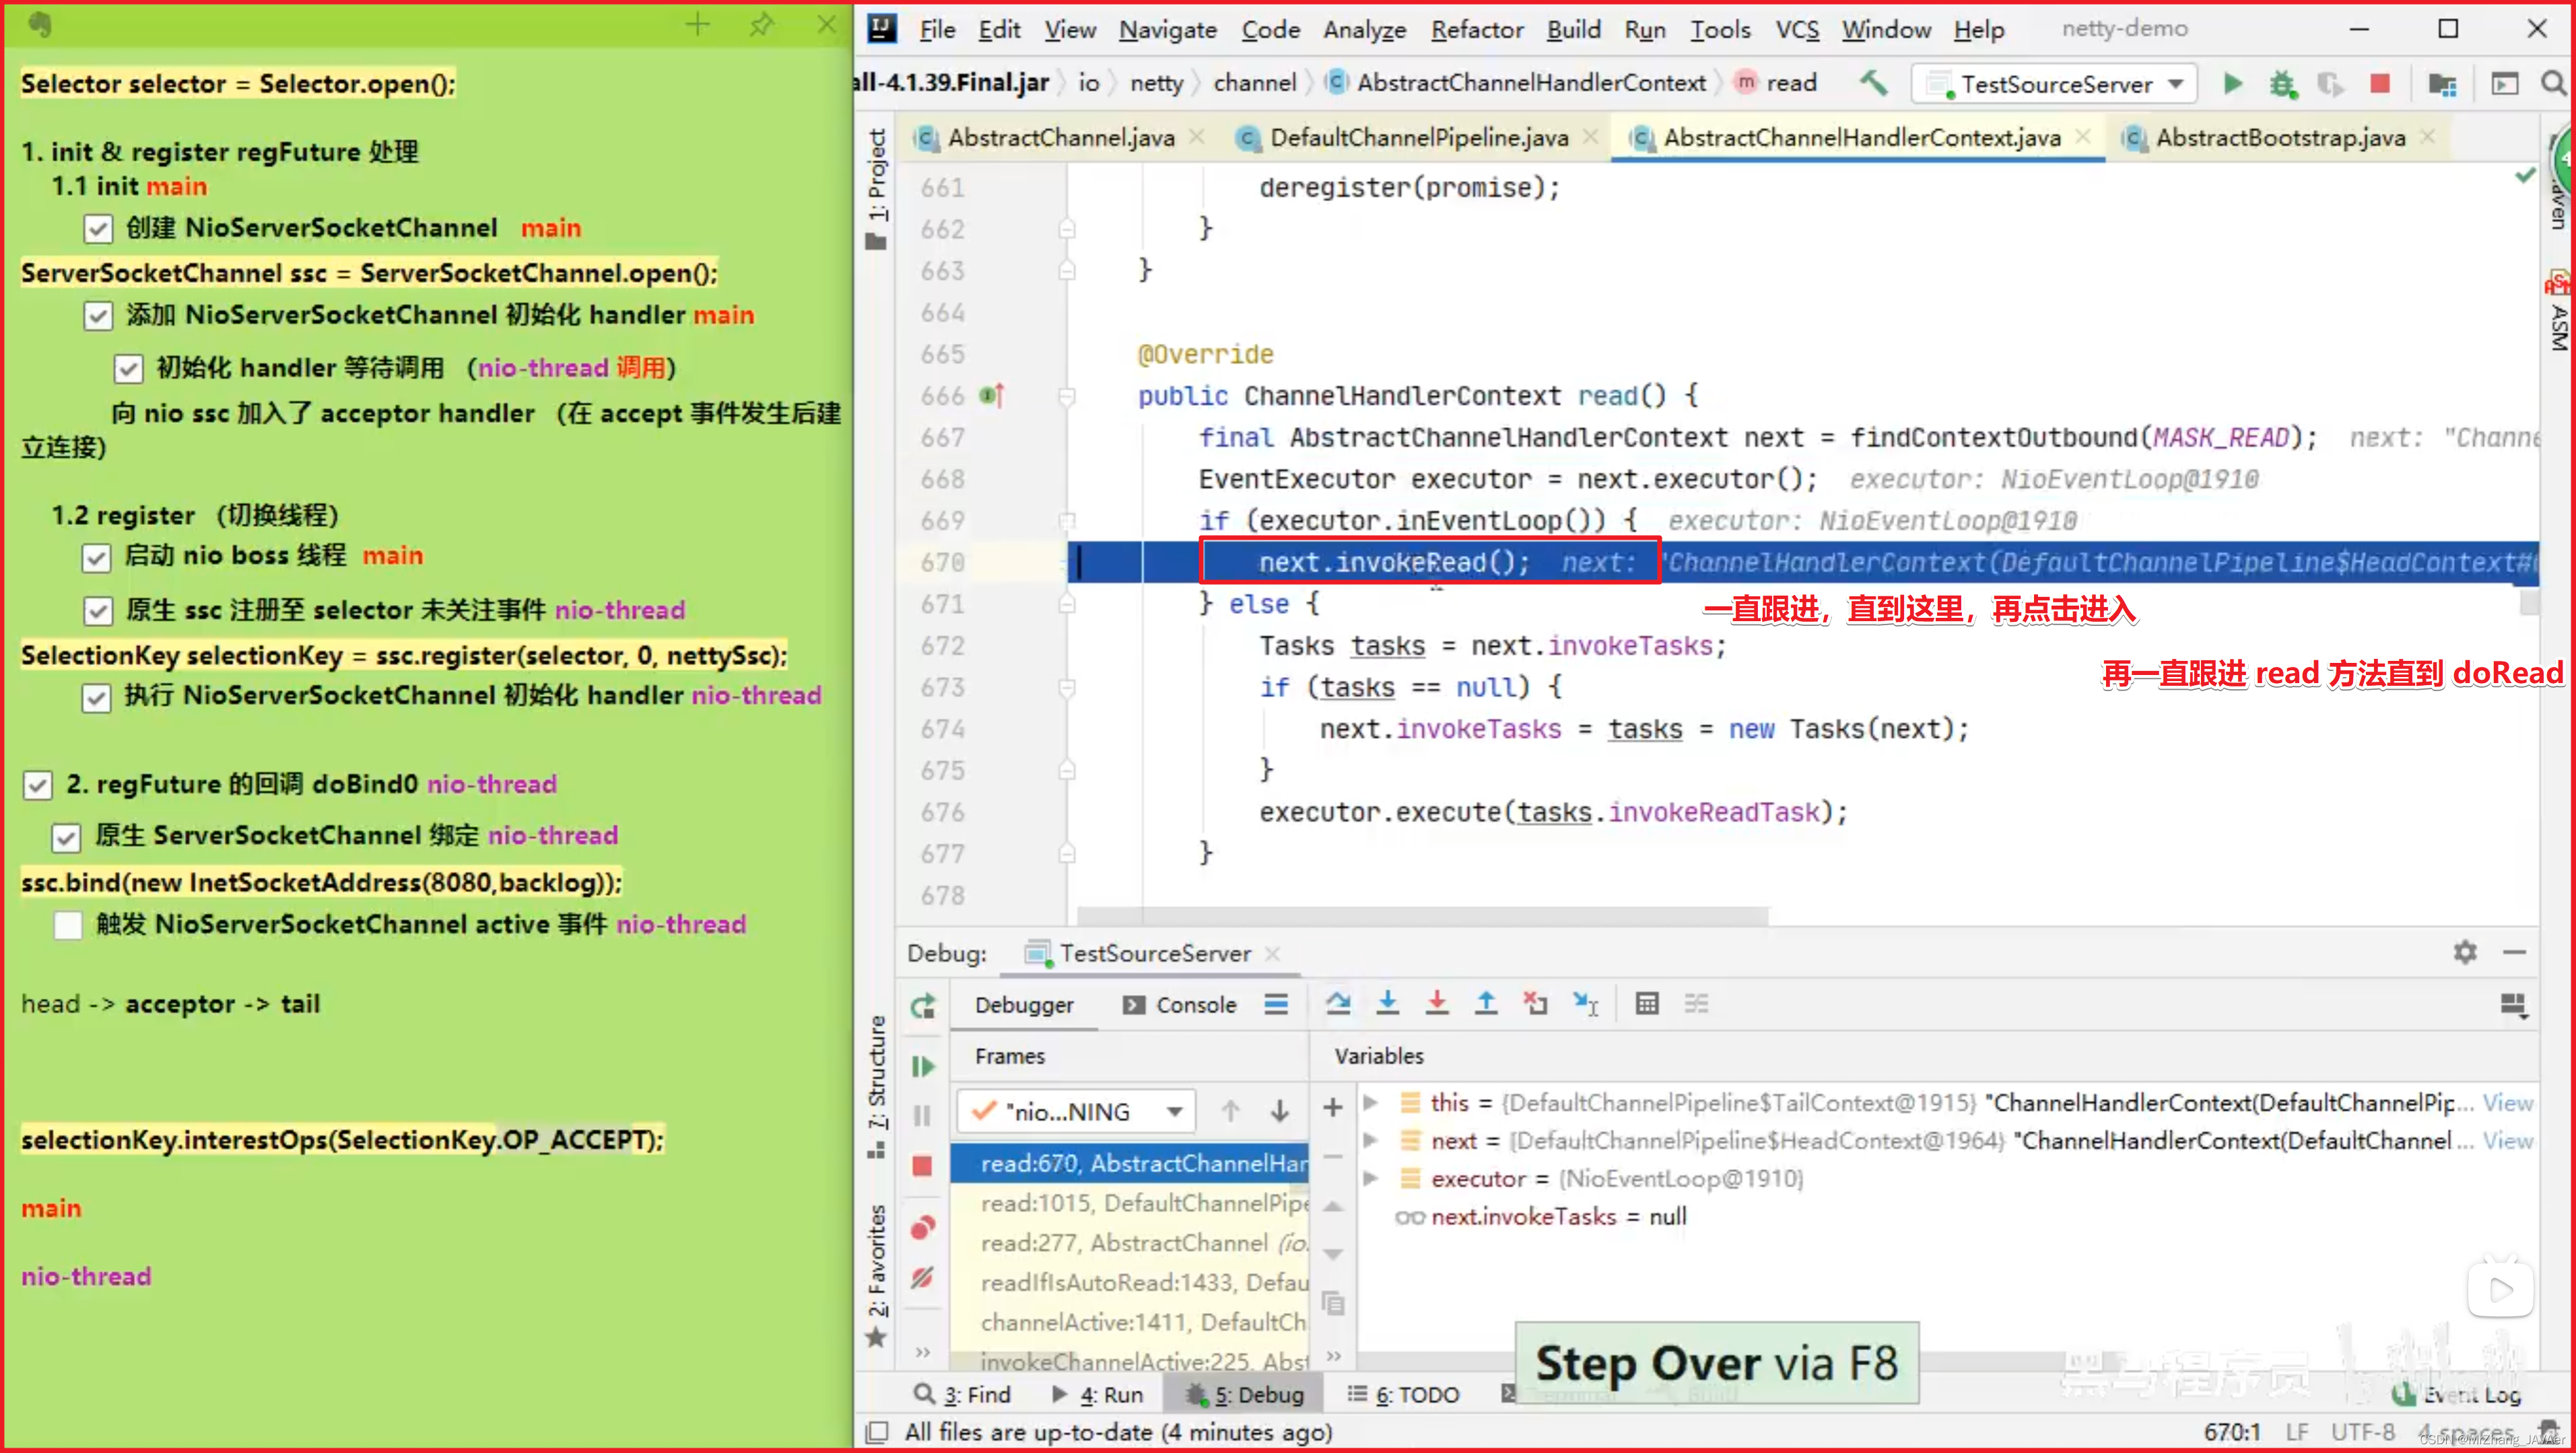Open the Event Log tool window
Screen dimensions: 2576x1453
point(2458,1394)
